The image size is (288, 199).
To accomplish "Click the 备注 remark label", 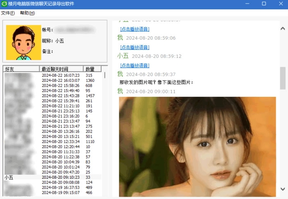I will pos(47,51).
